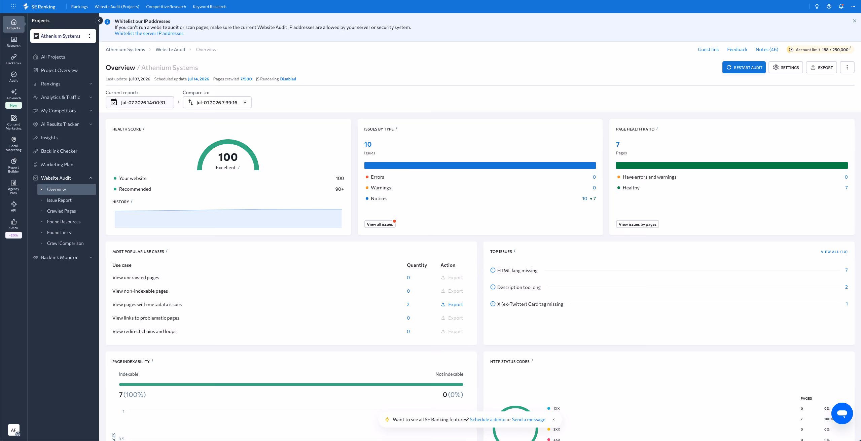Click the Health Score info icon
The height and width of the screenshot is (441, 861).
(x=144, y=128)
